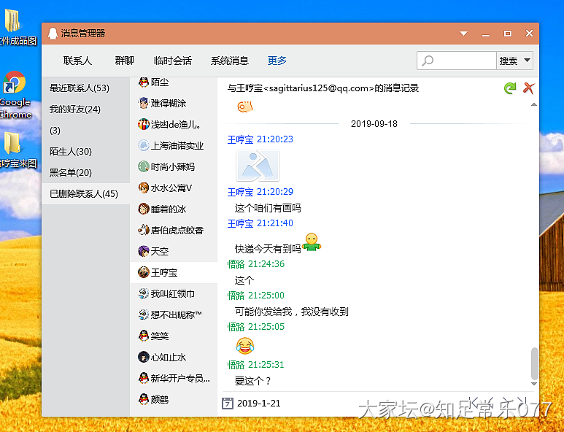Click the 临时会话 tab
This screenshot has height=432, width=564.
(x=172, y=61)
